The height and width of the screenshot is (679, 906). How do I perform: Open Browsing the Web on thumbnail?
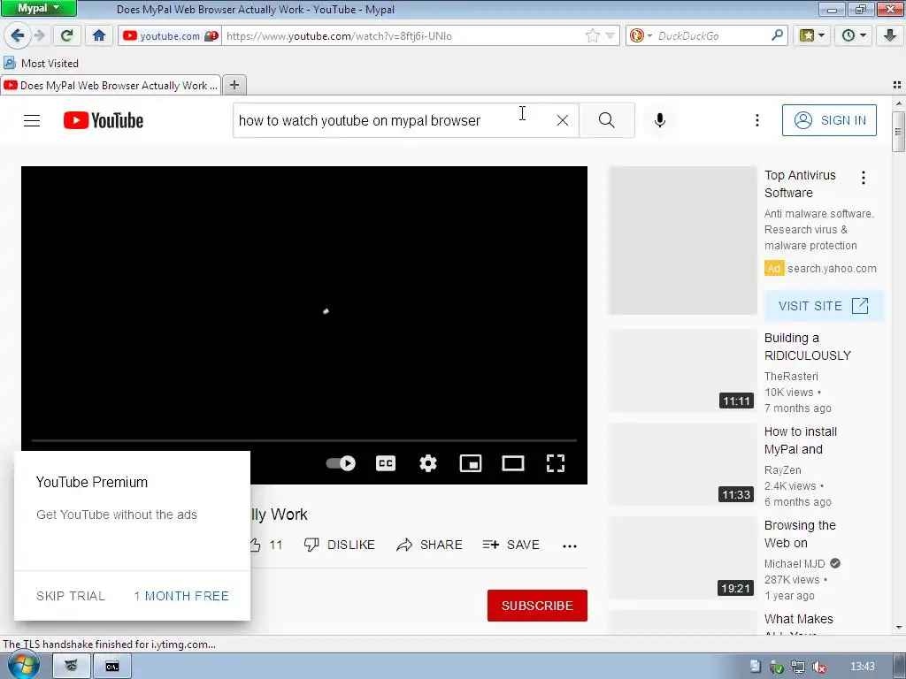point(682,557)
